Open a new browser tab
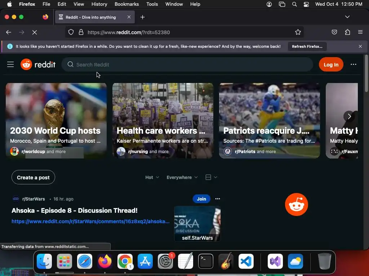The width and height of the screenshot is (369, 276). (142, 17)
